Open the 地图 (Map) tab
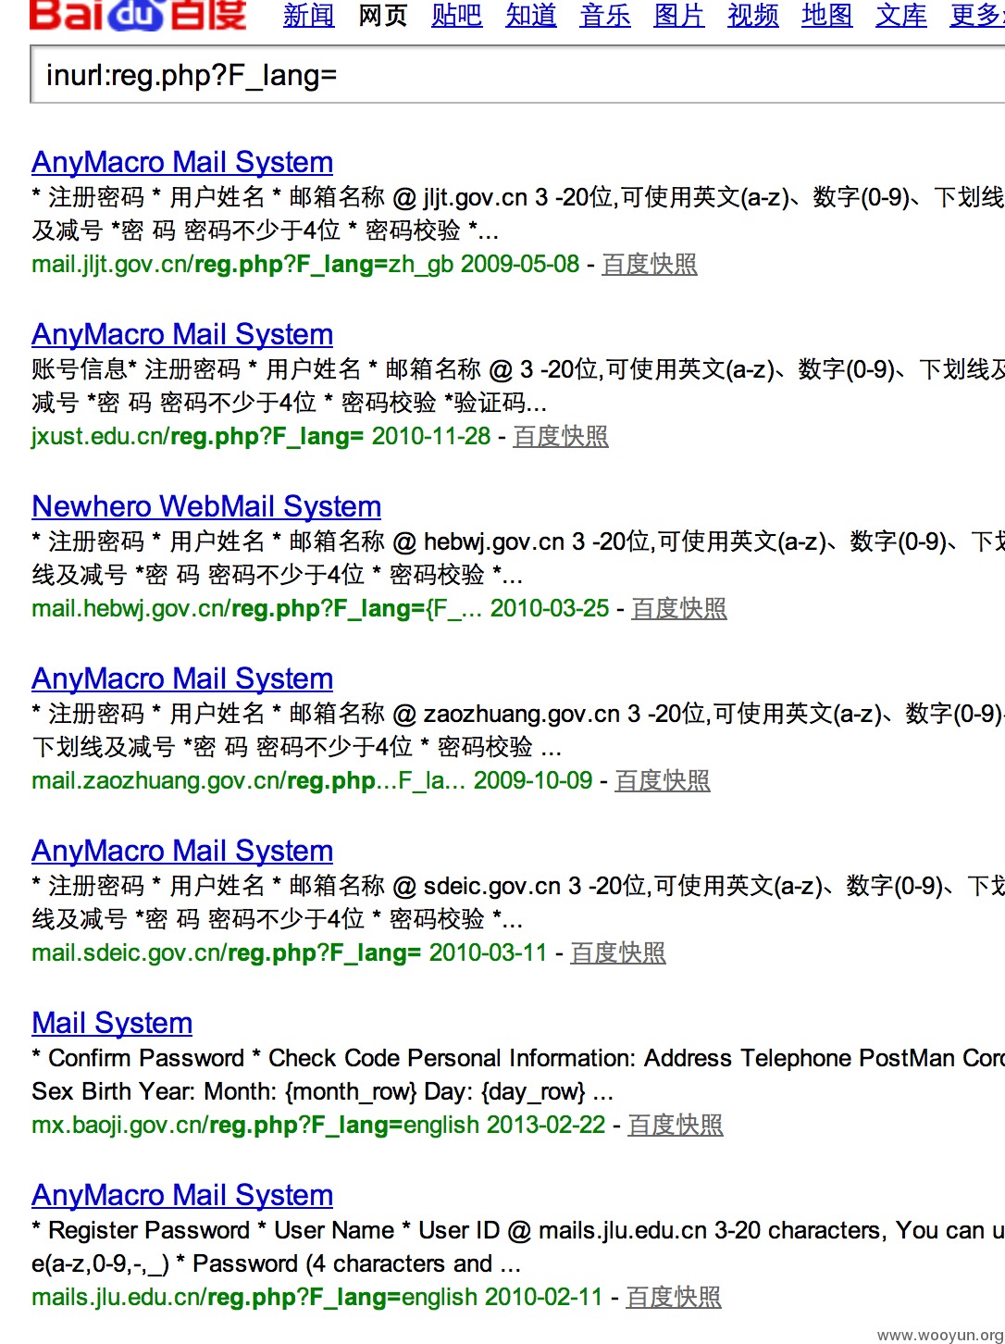This screenshot has width=1005, height=1344. (827, 15)
